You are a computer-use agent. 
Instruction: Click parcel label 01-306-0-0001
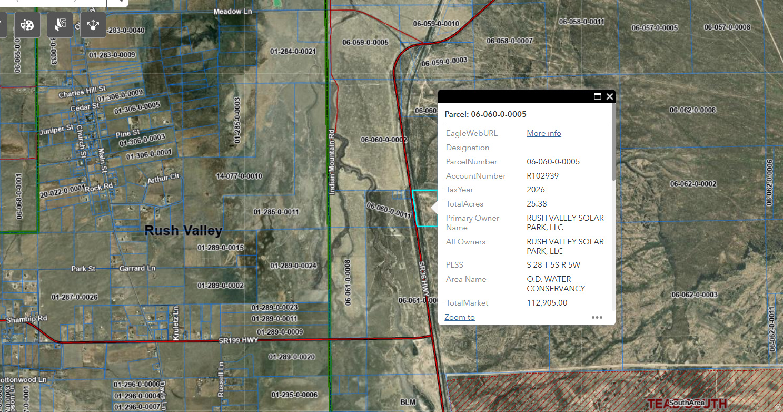tap(149, 154)
